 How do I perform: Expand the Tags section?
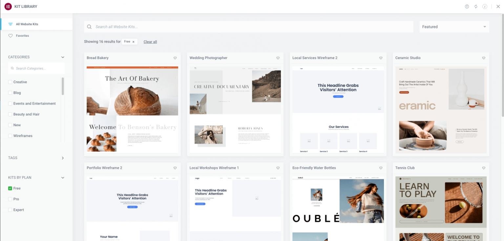(63, 158)
